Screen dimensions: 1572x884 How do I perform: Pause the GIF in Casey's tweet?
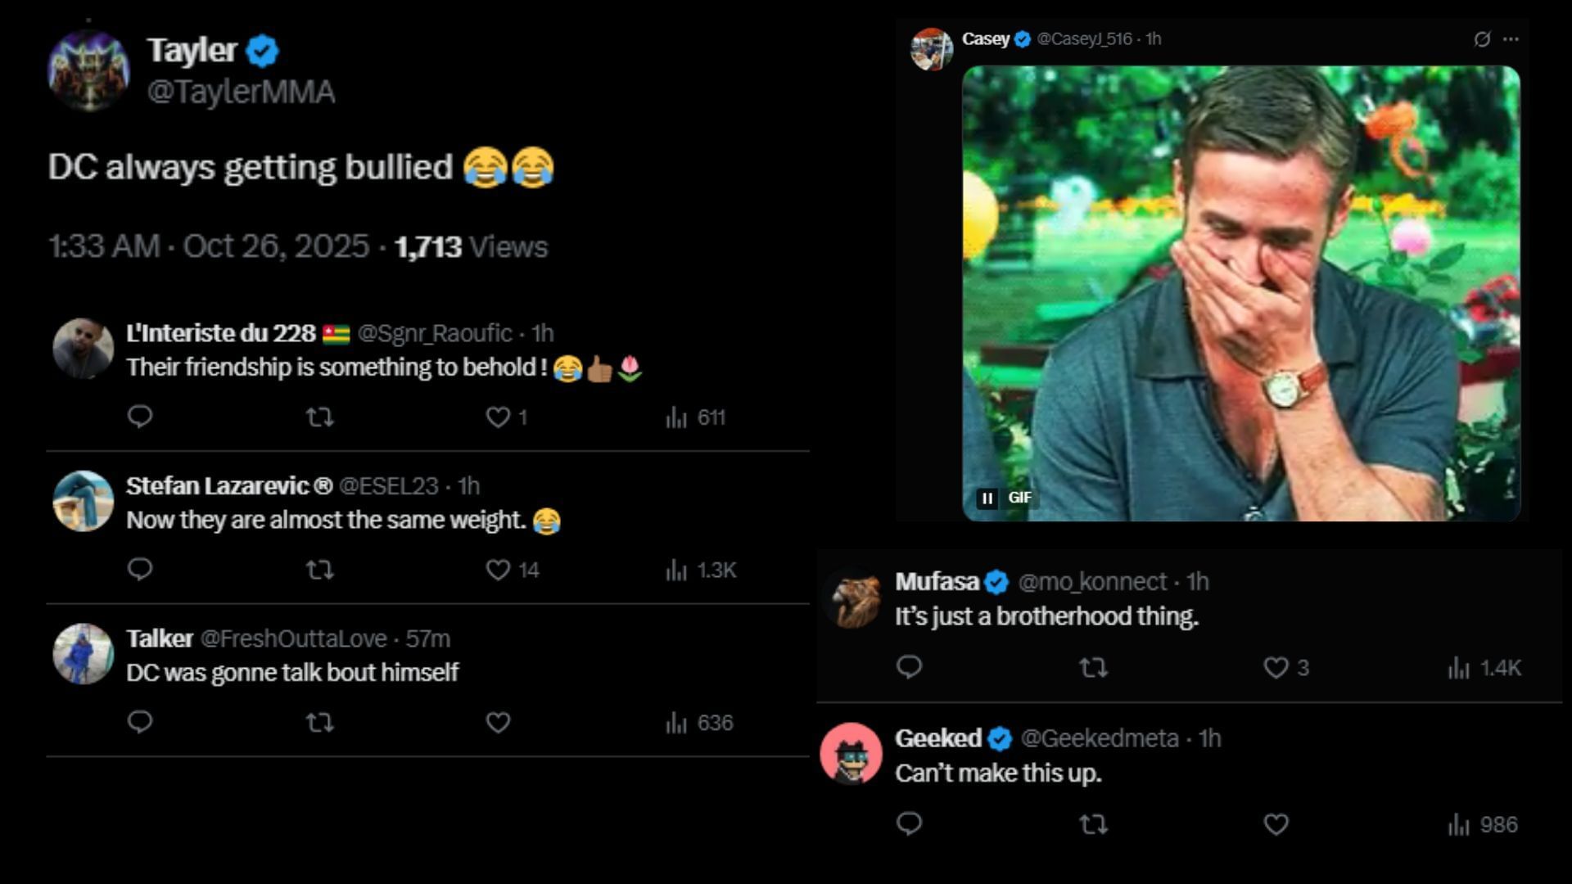[x=987, y=498]
